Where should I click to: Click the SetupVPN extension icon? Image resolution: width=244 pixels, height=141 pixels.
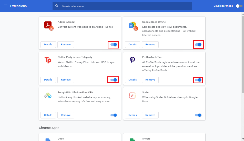48,95
